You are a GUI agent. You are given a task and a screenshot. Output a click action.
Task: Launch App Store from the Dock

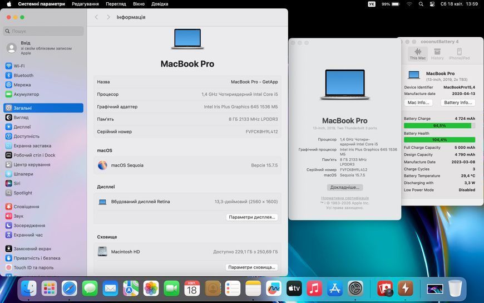pyautogui.click(x=334, y=289)
